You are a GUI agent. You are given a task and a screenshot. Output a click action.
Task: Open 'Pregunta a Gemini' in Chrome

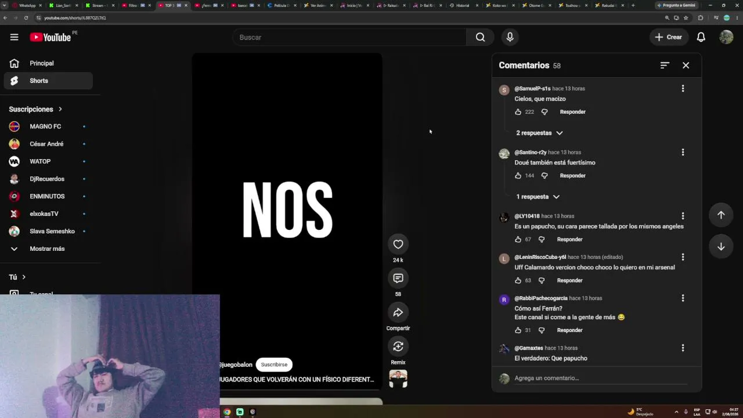pos(676,5)
